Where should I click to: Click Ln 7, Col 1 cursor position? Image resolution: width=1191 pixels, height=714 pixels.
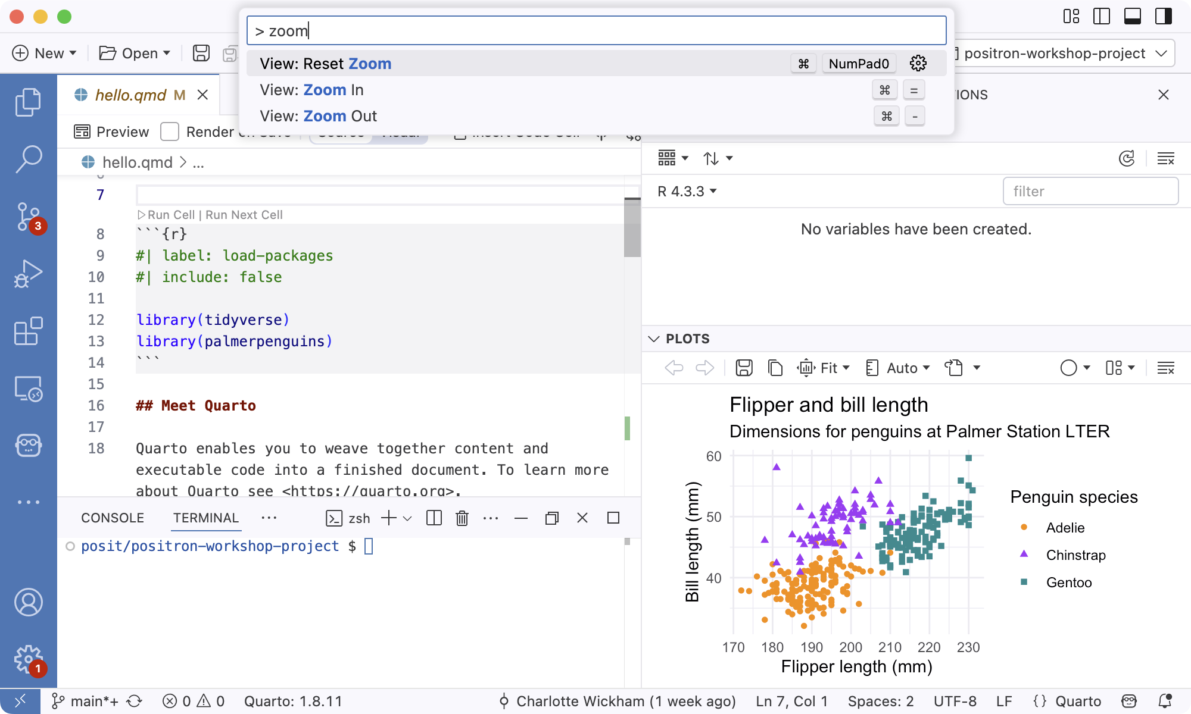click(791, 702)
